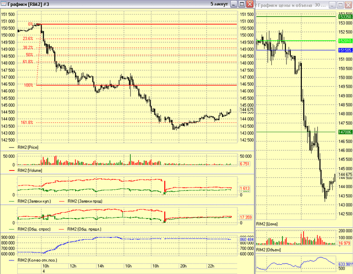Click the chart window icon beside Графики [RIM2] #3
The height and width of the screenshot is (274, 353).
click(4, 4)
